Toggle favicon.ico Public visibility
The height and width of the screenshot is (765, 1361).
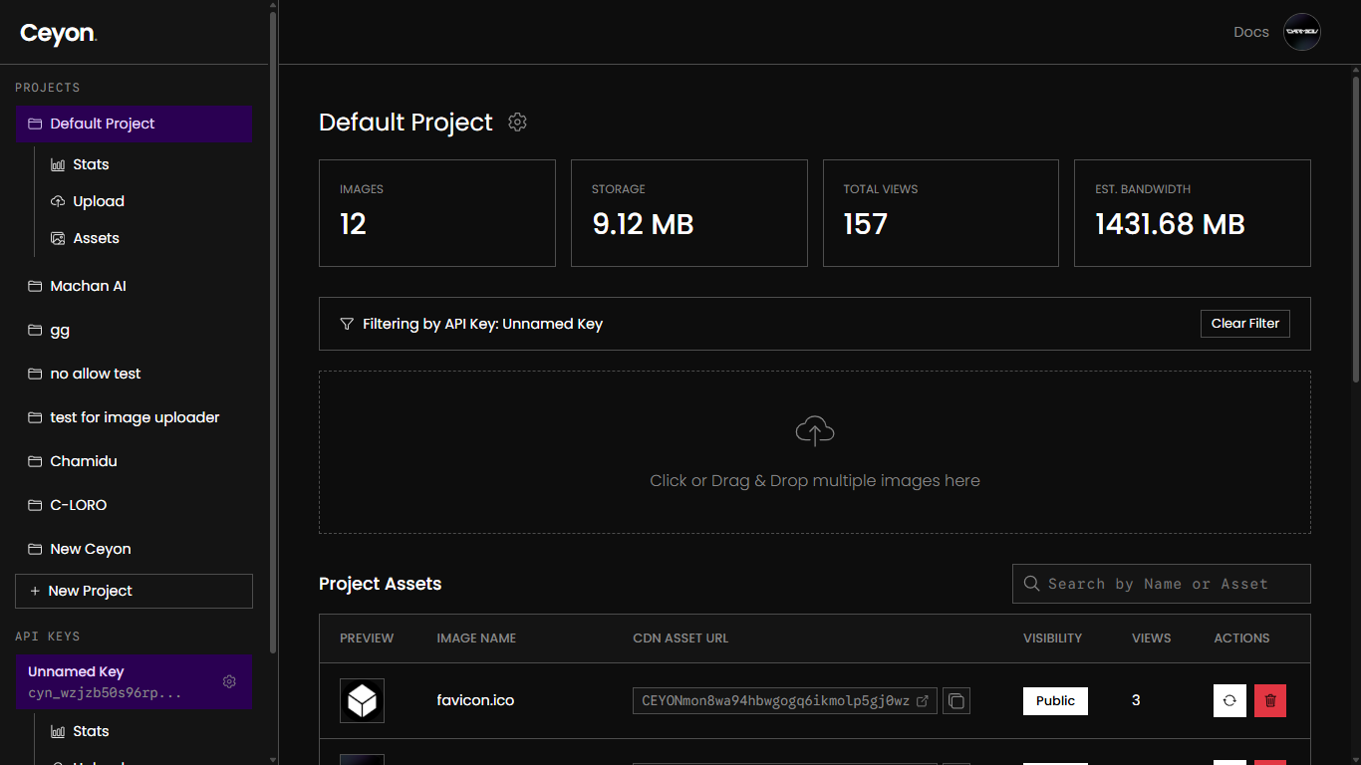[x=1055, y=701]
